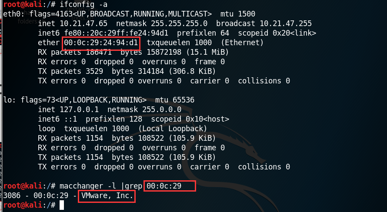
Task: Click the inet6 address fe80::20c:29ff:fe24:94d1
Action: [x=116, y=33]
